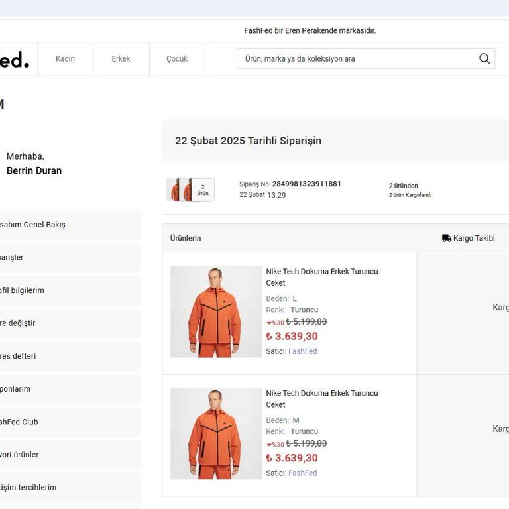The image size is (509, 509).
Task: Open the Erkek category menu
Action: (x=121, y=59)
